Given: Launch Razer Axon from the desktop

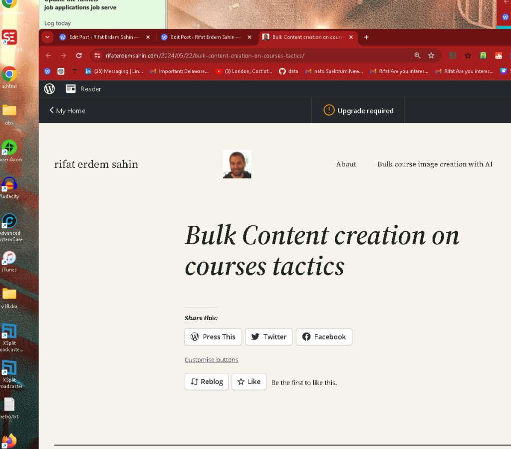Looking at the screenshot, I should 10,151.
